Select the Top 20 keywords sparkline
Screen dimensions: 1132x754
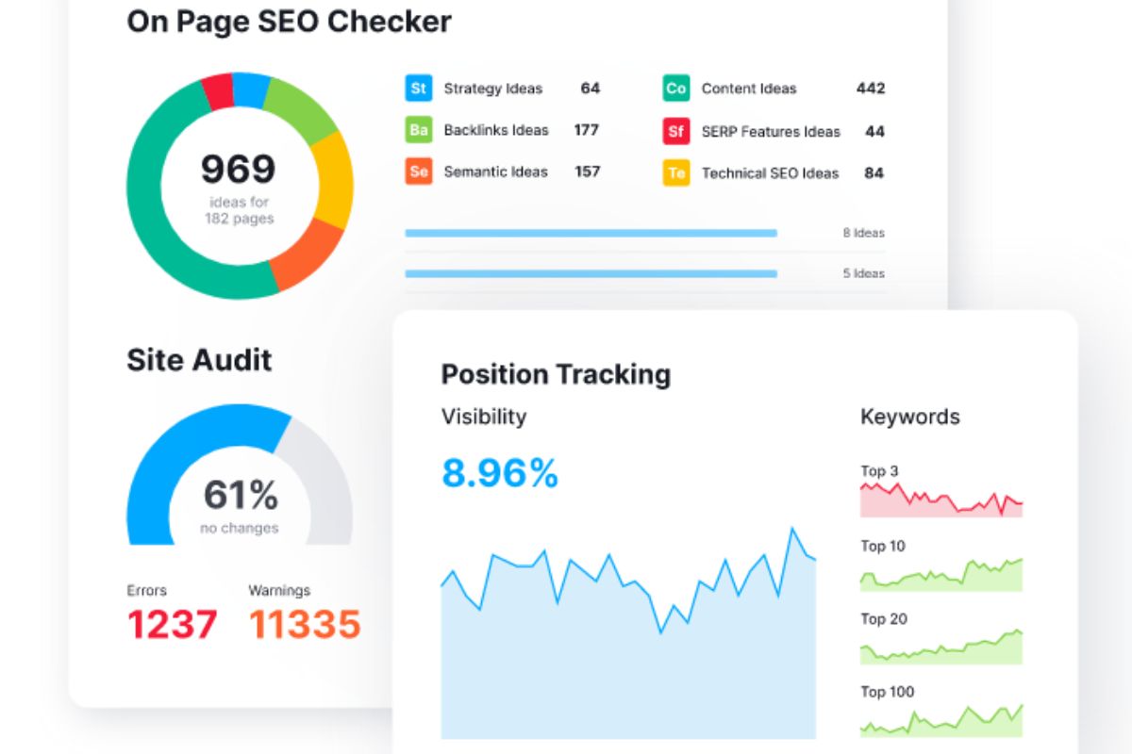coord(941,648)
